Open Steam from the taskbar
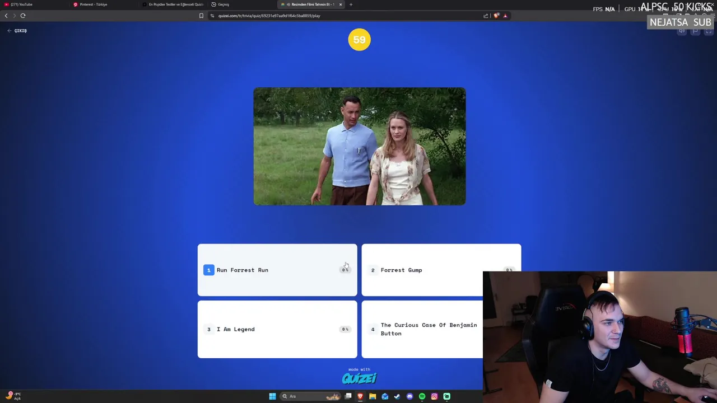Screen dimensions: 717x403 coord(397,396)
